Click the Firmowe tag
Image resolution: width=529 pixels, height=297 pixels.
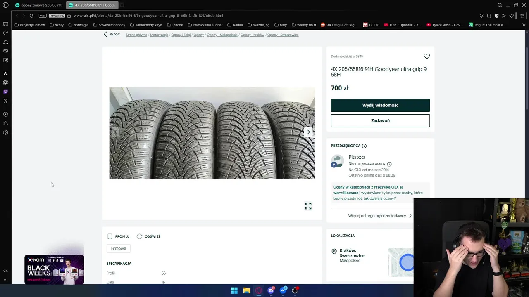[x=119, y=248]
